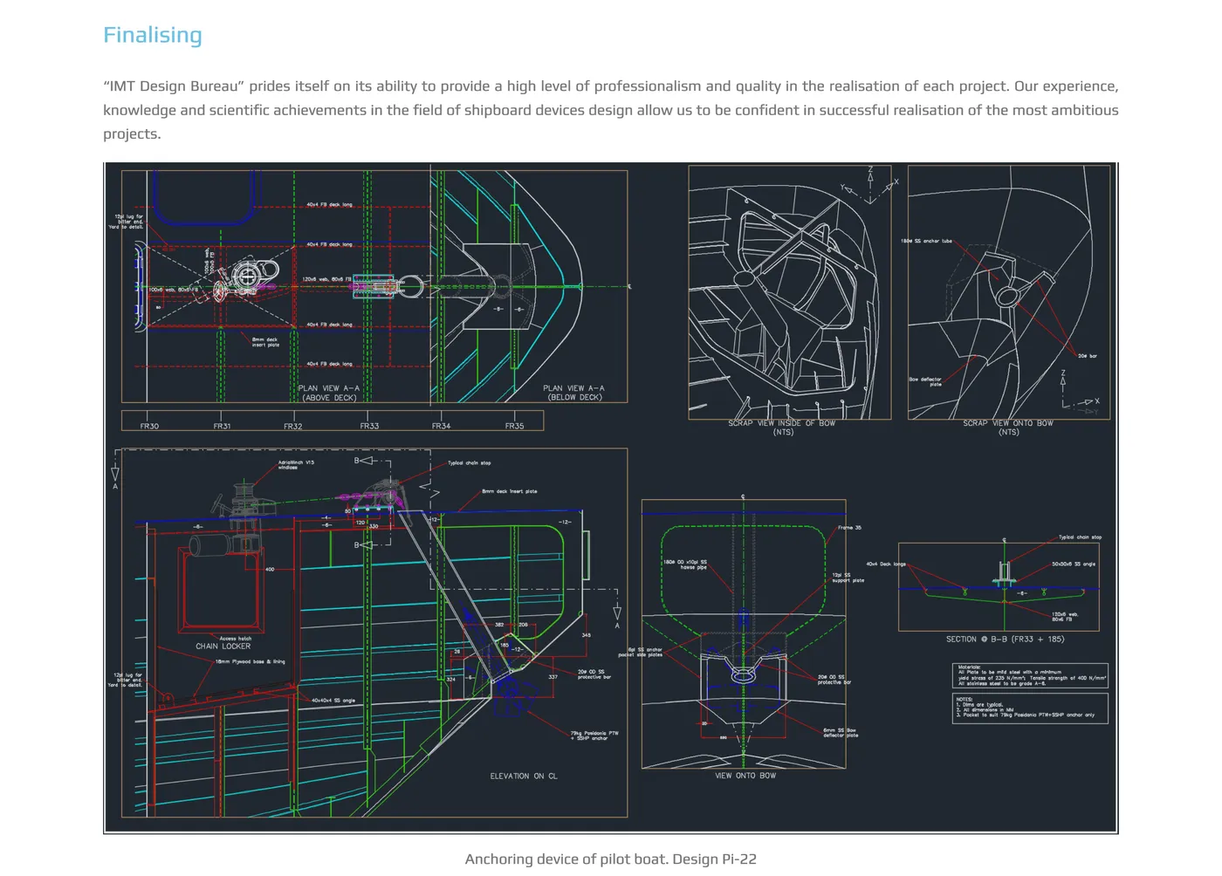Click the caption "Anchoring device of pilot boat. Design Pi-22"
This screenshot has height=876, width=1222.
click(x=611, y=859)
